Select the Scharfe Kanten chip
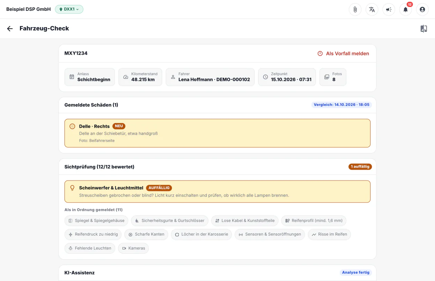The height and width of the screenshot is (281, 435). pos(146,234)
